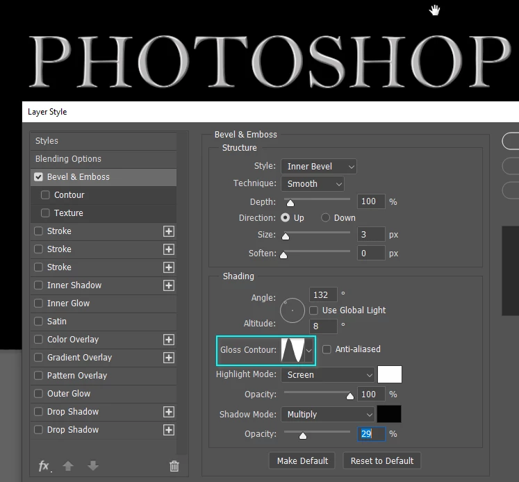Click the Depth slider handle

(x=290, y=203)
